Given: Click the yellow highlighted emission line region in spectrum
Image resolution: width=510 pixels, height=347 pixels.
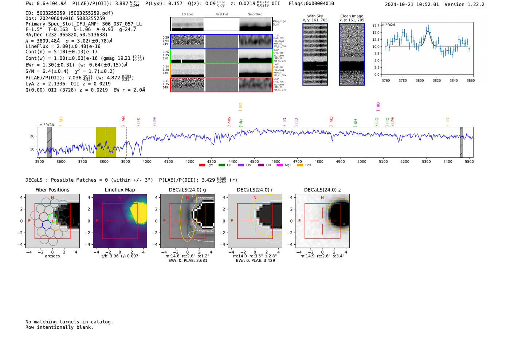Looking at the screenshot, I should pos(106,142).
